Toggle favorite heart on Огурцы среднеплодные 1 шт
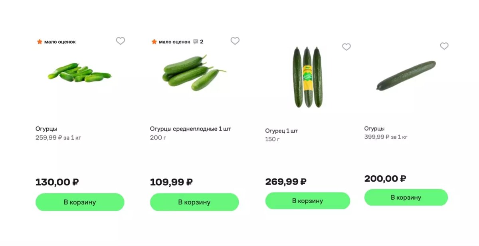The width and height of the screenshot is (479, 246). click(235, 41)
